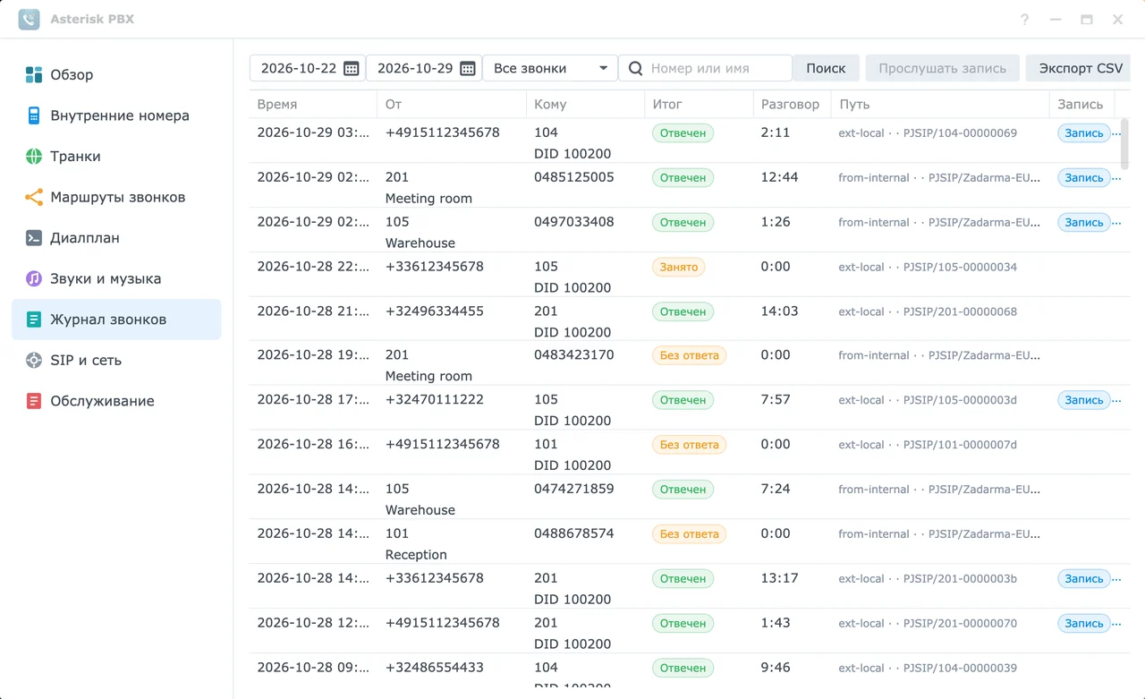The width and height of the screenshot is (1145, 699).
Task: Click duration 7:24 cell
Action: (x=776, y=489)
